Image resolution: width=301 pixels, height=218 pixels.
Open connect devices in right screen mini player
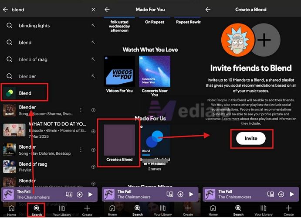pyautogui.click(x=271, y=194)
